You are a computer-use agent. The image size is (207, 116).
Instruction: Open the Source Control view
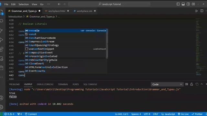coord(1,31)
